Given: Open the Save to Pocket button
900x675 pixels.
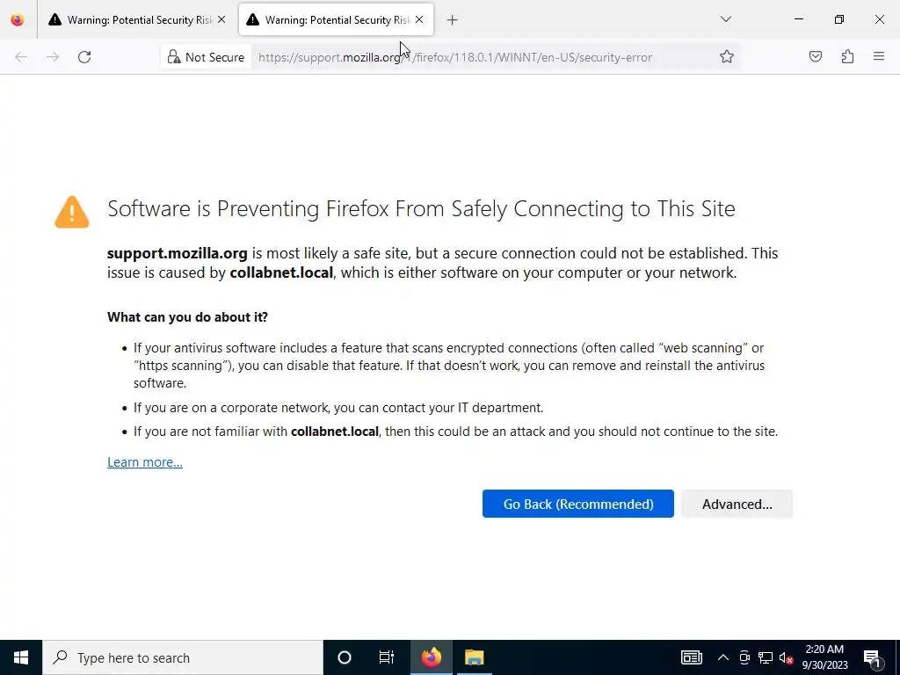Looking at the screenshot, I should [x=816, y=57].
